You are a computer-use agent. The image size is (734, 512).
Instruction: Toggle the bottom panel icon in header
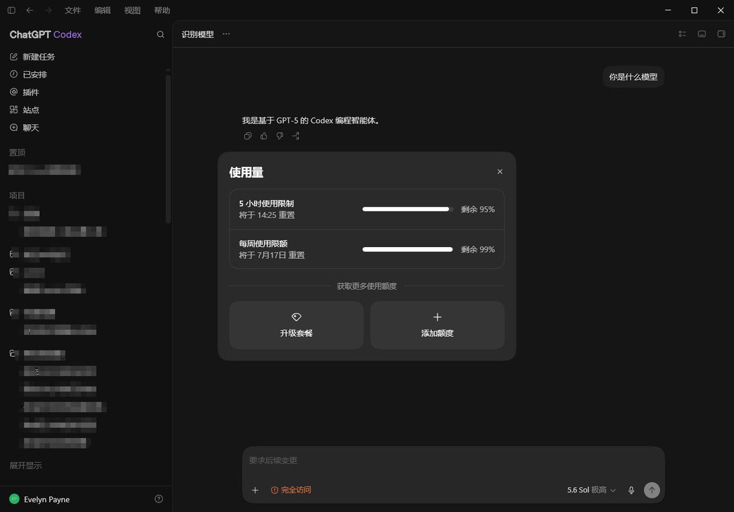pyautogui.click(x=702, y=34)
